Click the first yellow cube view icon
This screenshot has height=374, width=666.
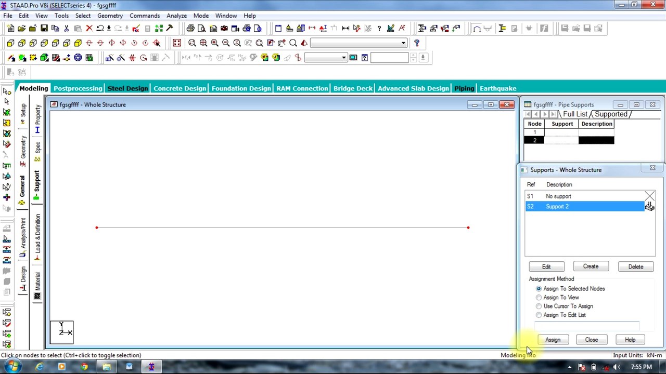10,43
